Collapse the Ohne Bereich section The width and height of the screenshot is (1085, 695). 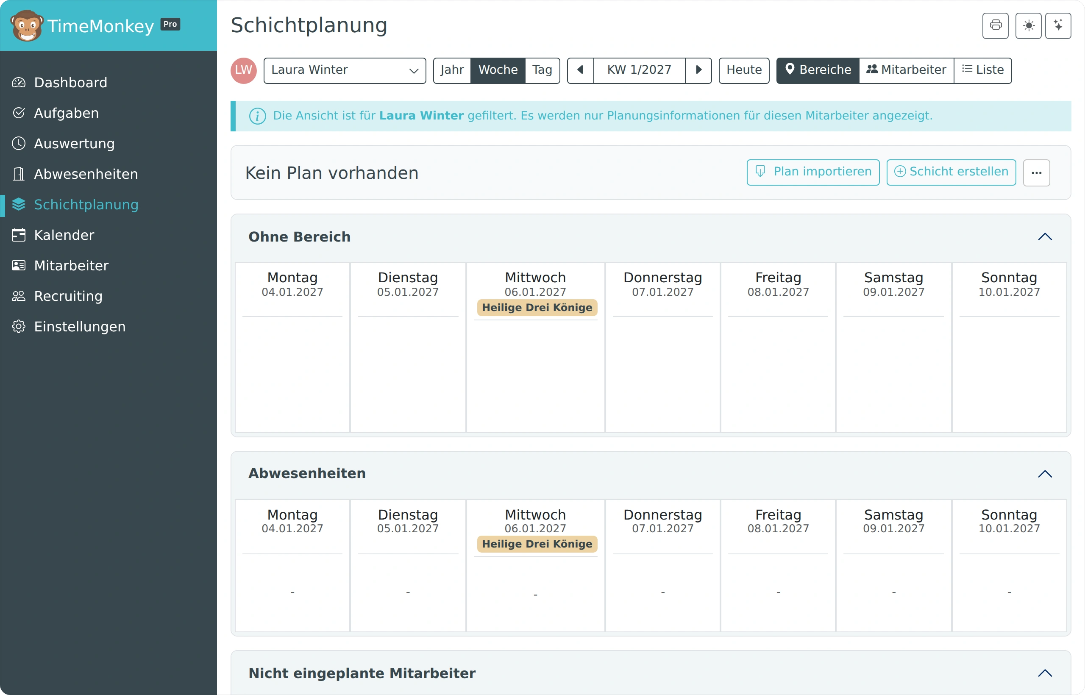tap(1045, 237)
